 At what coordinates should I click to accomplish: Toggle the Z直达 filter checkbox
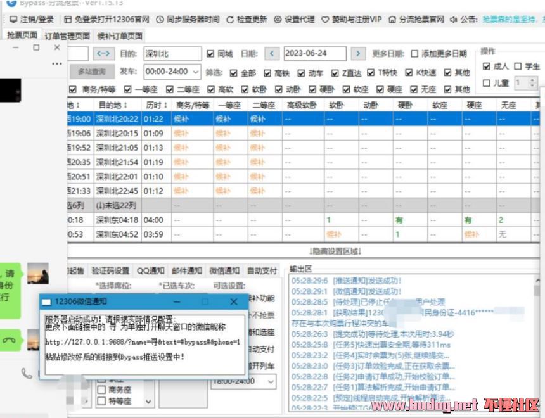coord(335,73)
